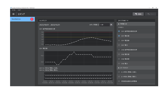Image resolution: width=168 pixels, height=93 pixels.
Task: Open the logging interval dropdown arrow
Action: [111, 25]
